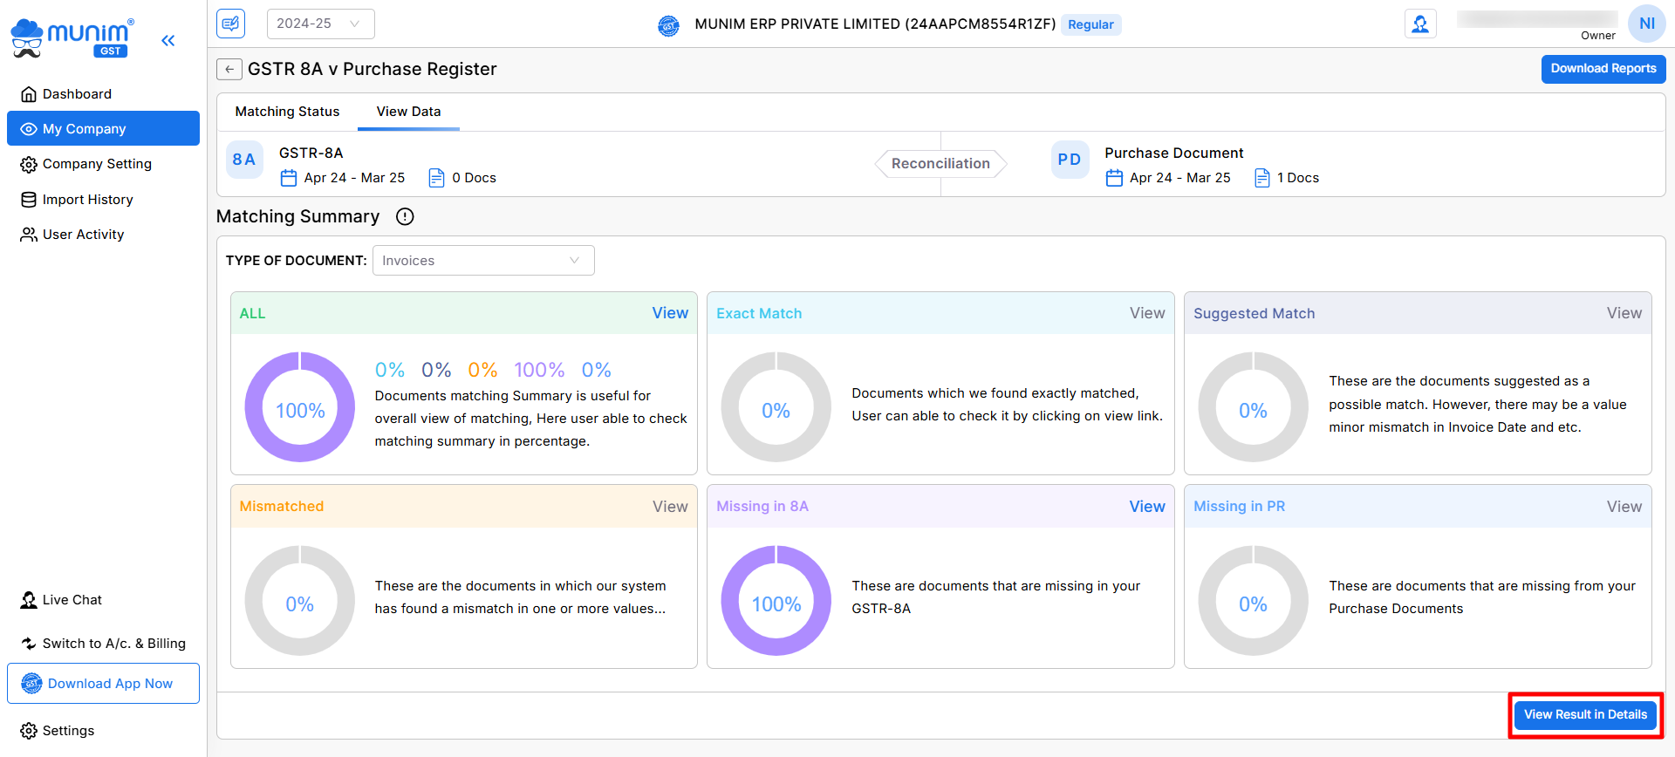The height and width of the screenshot is (757, 1675).
Task: Click the Matching Summary info icon
Action: coord(405,217)
